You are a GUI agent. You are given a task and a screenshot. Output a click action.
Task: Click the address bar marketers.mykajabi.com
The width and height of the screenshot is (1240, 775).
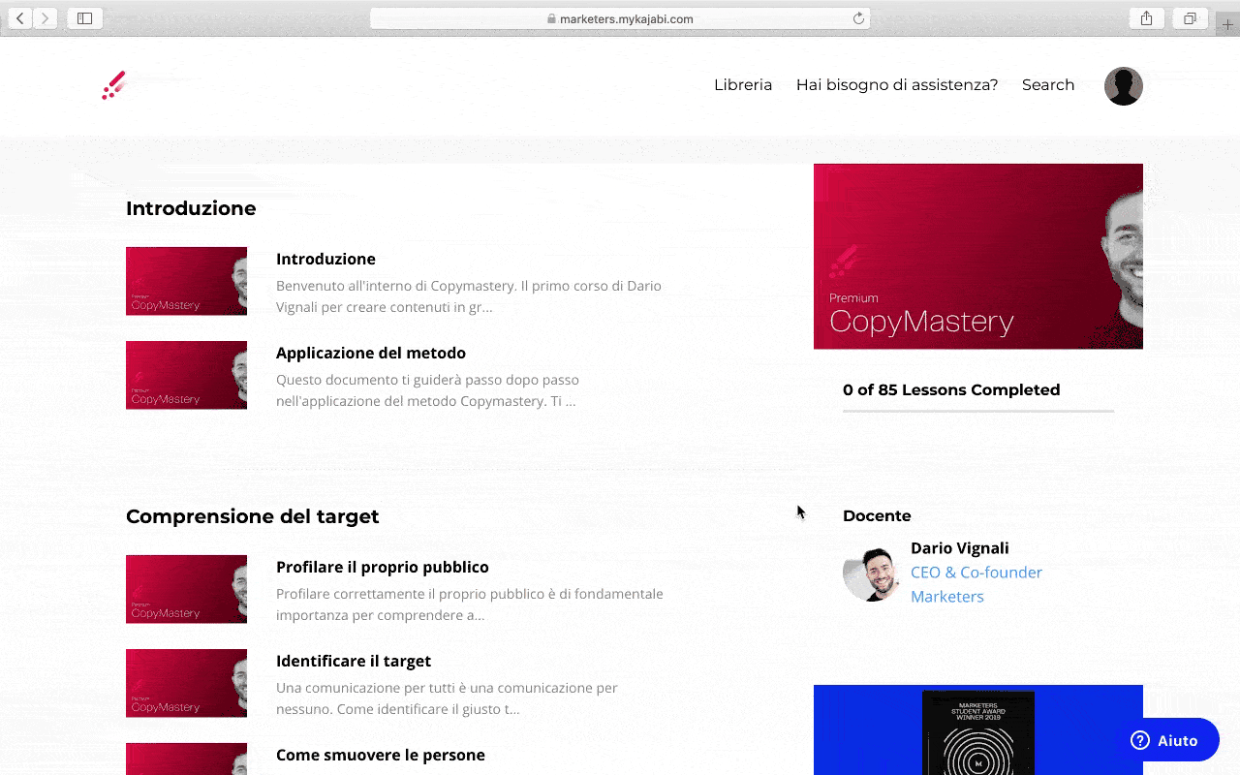pos(620,18)
